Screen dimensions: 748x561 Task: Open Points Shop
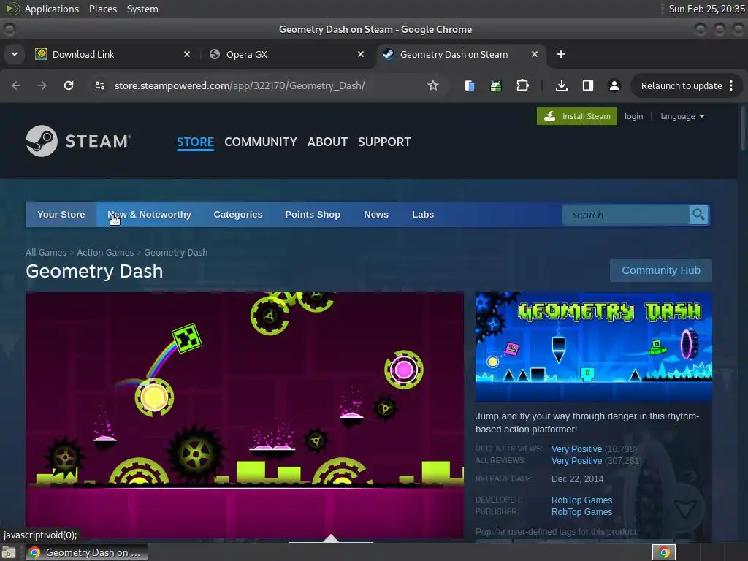313,215
